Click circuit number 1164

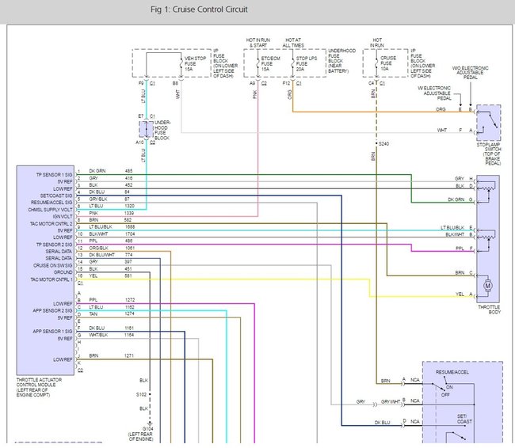click(x=129, y=335)
